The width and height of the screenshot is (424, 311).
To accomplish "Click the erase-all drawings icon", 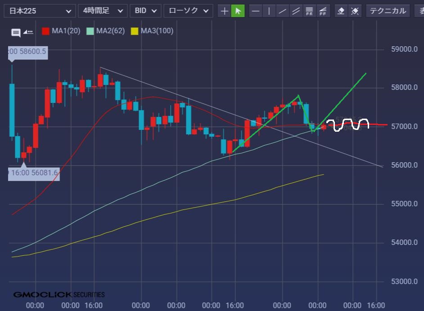I will click(355, 11).
